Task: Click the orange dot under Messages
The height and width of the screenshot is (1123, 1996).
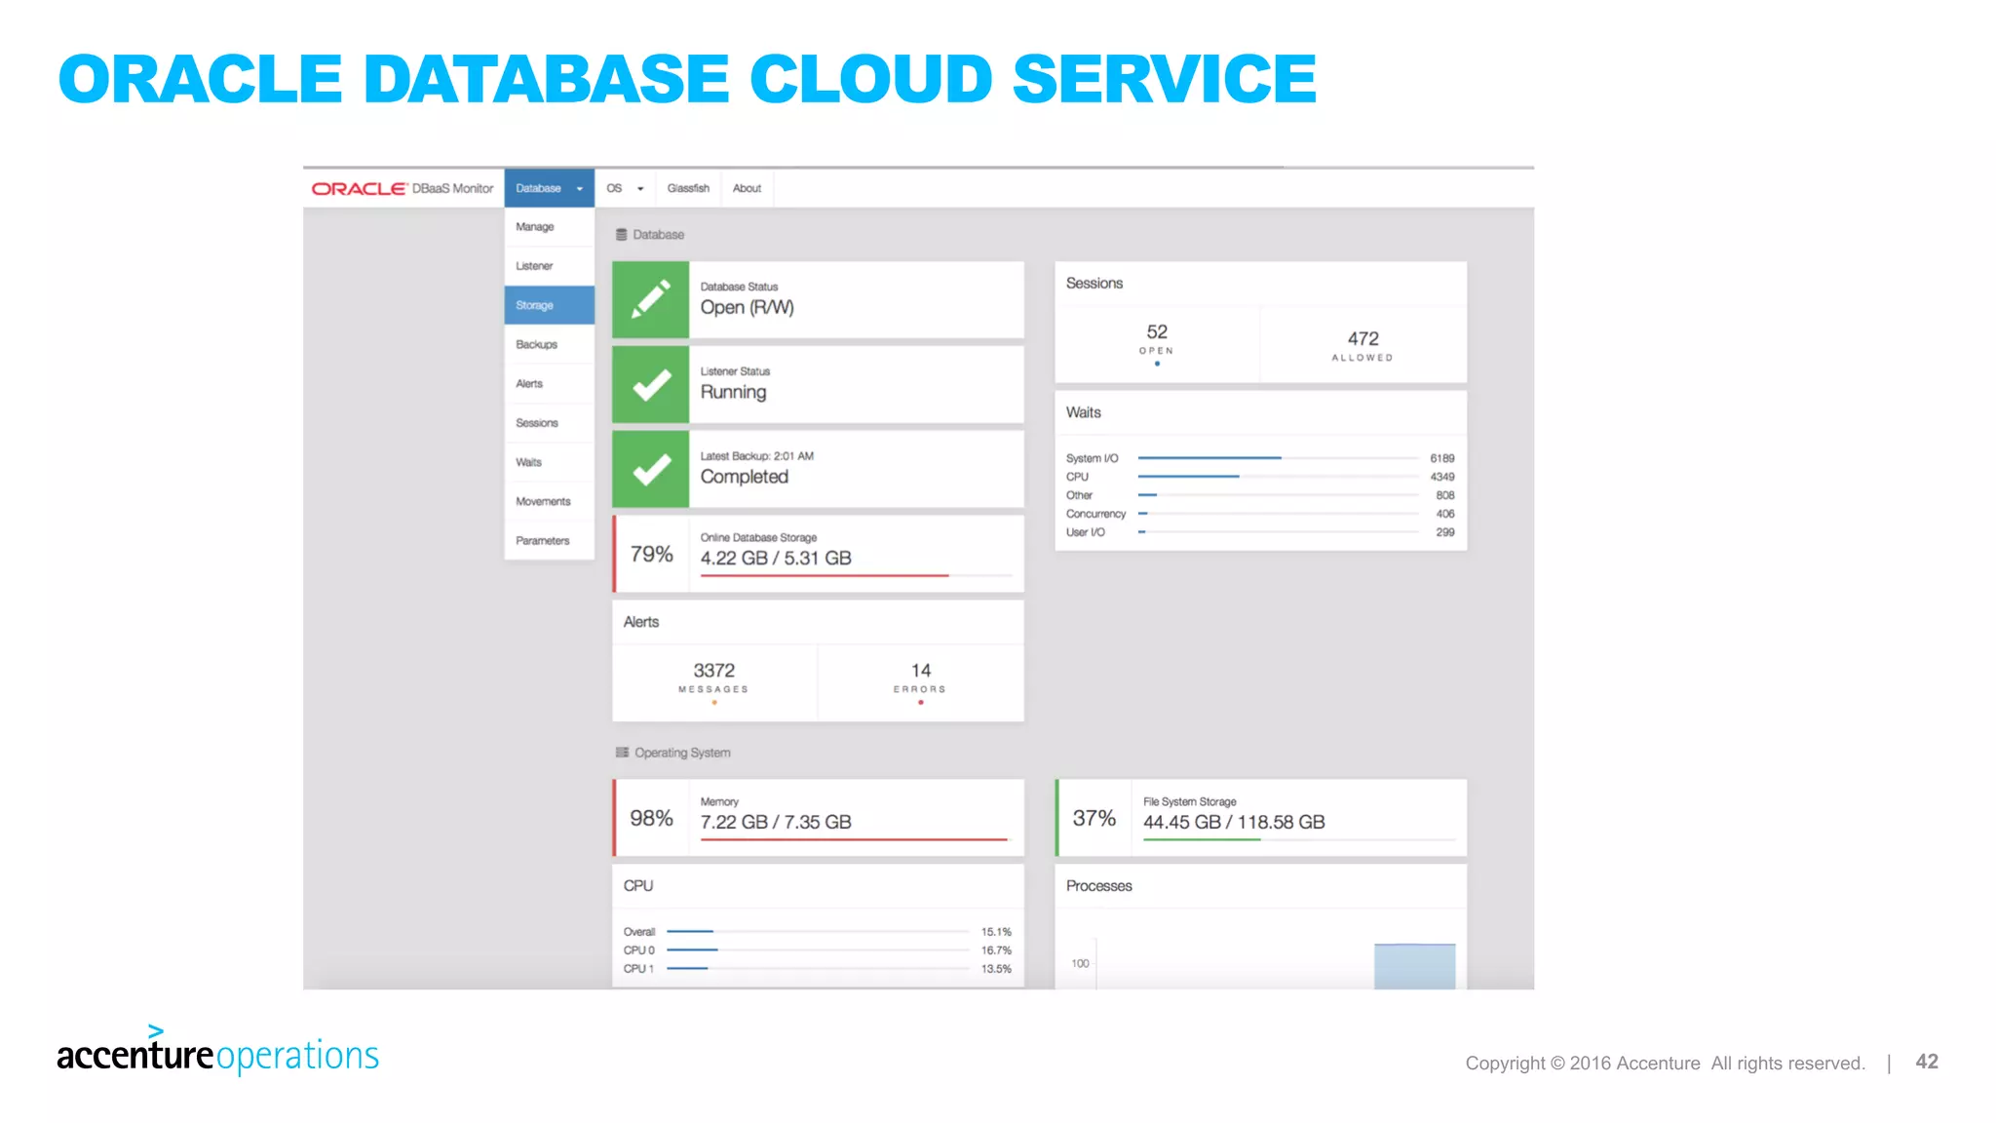Action: 714,703
